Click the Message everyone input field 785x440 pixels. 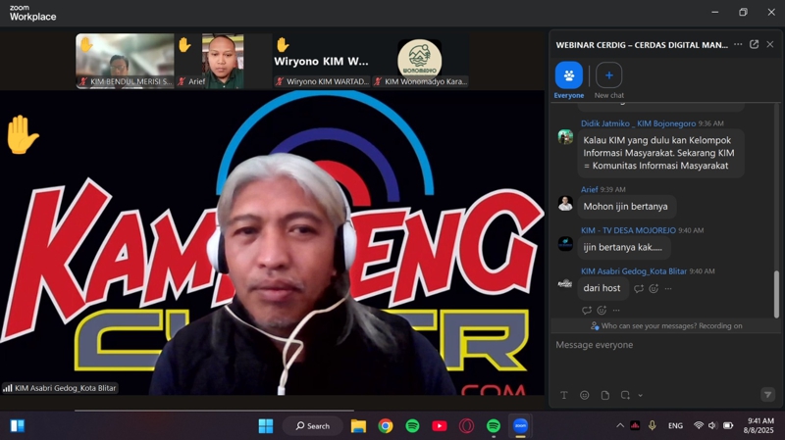click(665, 345)
